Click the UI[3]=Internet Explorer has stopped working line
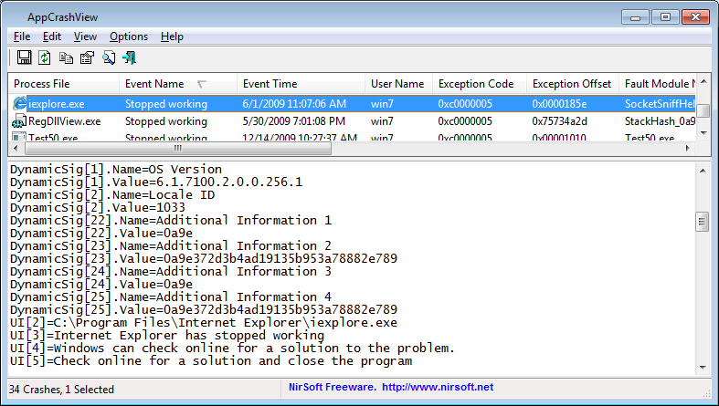The image size is (719, 406). point(167,336)
